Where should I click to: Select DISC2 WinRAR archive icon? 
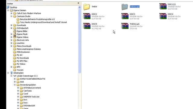tap(87, 16)
